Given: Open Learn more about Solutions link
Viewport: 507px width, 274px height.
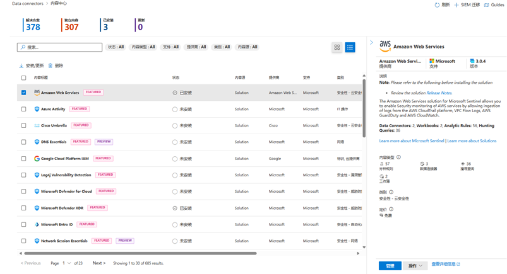Looking at the screenshot, I should 472,140.
